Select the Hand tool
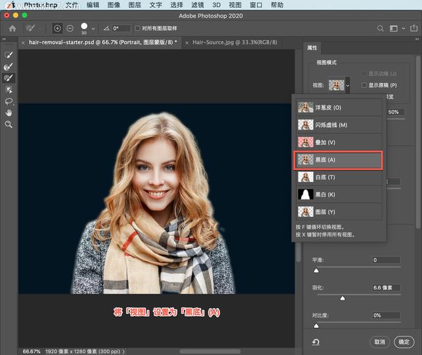The height and width of the screenshot is (355, 422). coord(9,113)
